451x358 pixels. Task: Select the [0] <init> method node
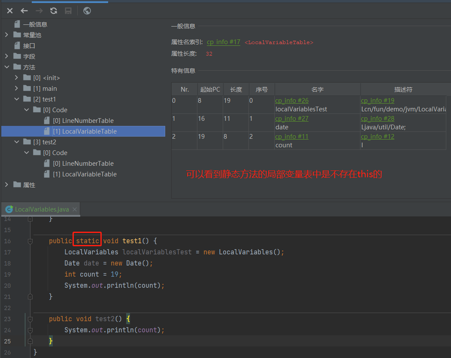(47, 78)
